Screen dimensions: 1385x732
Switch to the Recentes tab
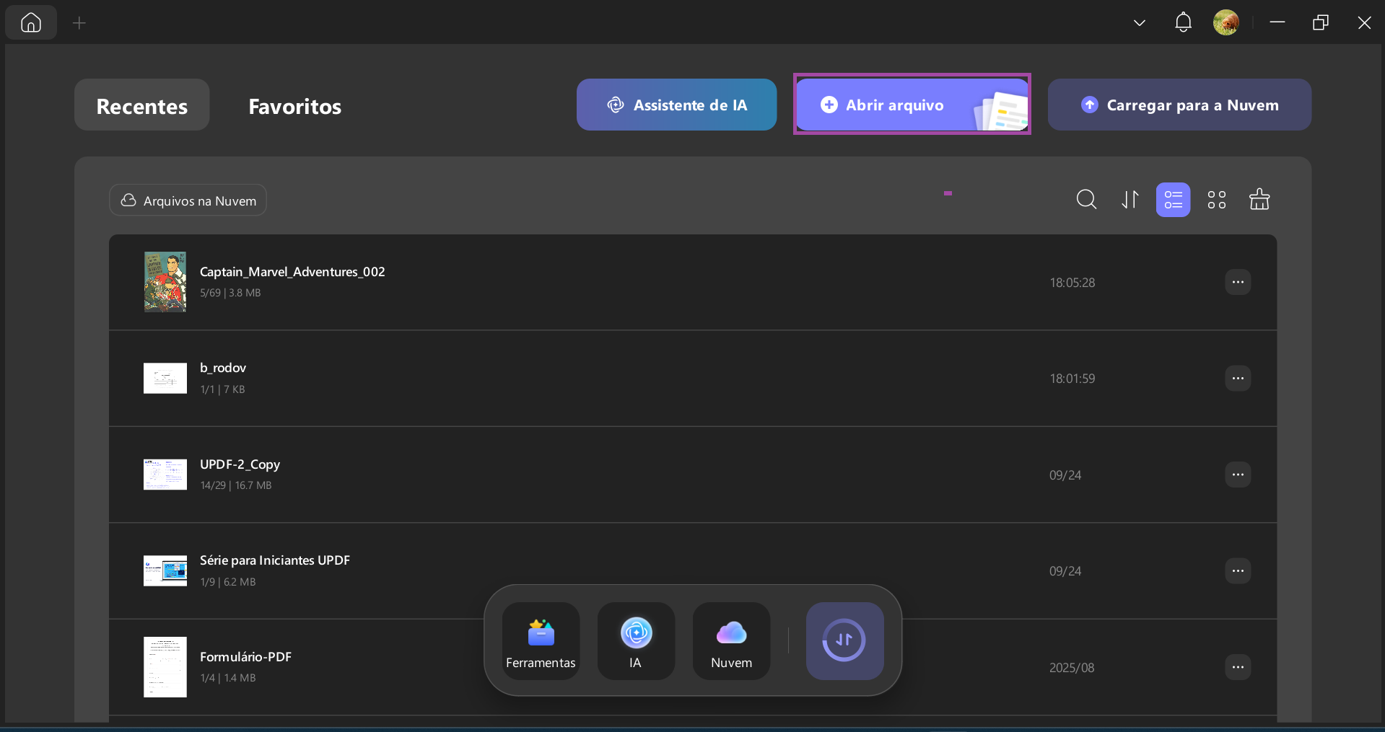[x=142, y=105]
